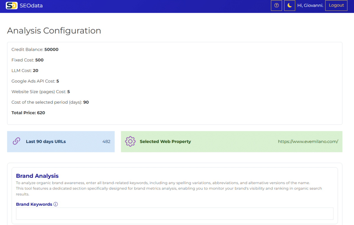Image resolution: width=354 pixels, height=225 pixels.
Task: Click the SEOdata logo icon
Action: click(x=12, y=5)
